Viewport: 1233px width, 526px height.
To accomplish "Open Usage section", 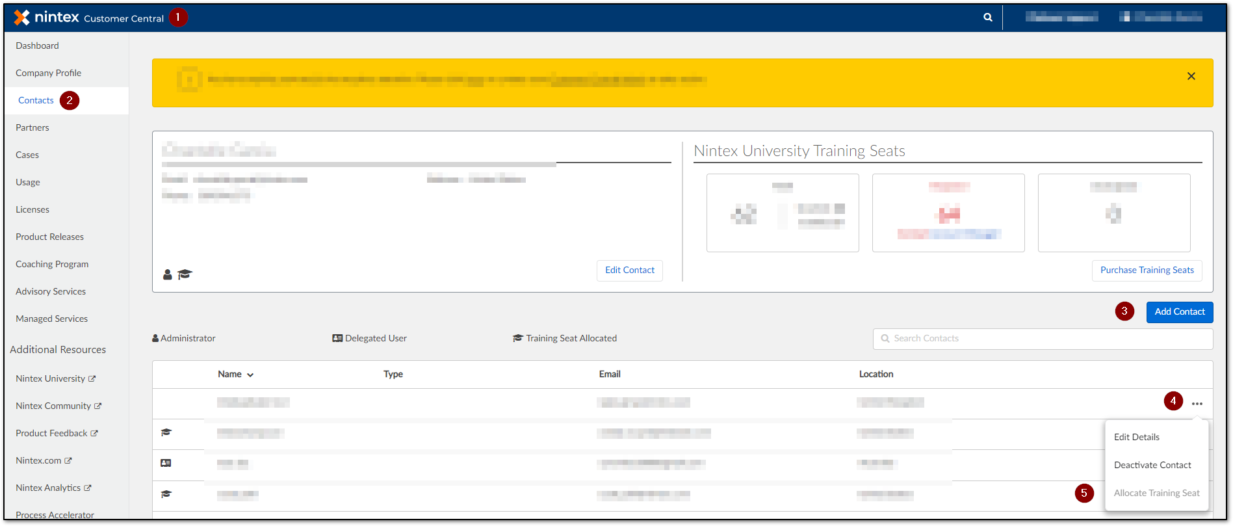I will [28, 182].
